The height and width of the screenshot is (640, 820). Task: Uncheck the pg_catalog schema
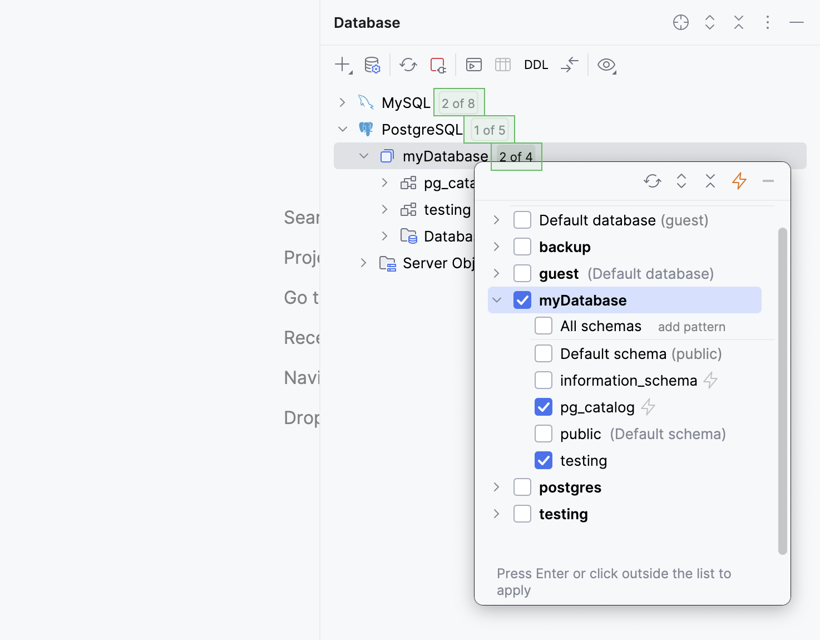click(544, 407)
